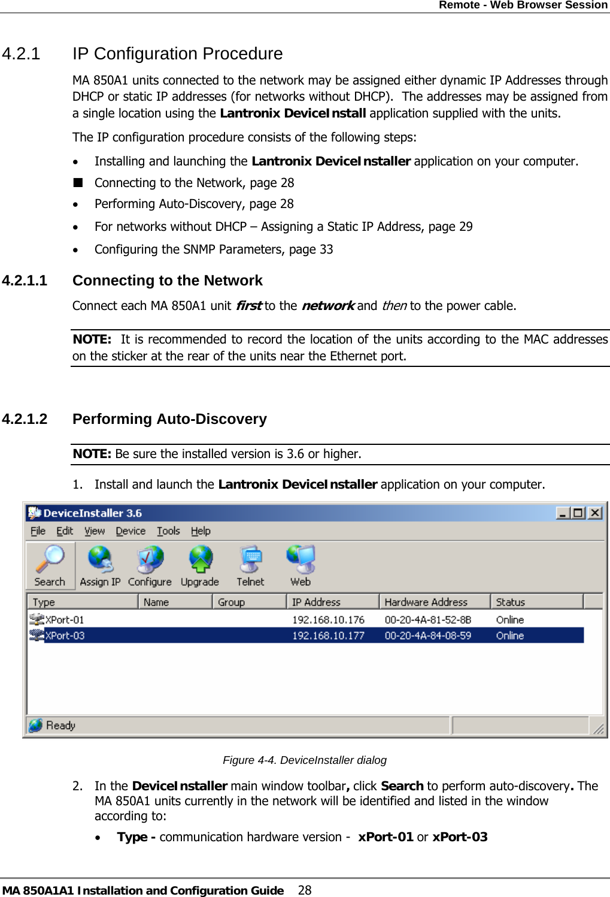Click "Configuring the SNMP Parameters, page 33"

(x=214, y=249)
